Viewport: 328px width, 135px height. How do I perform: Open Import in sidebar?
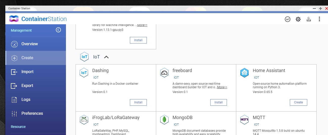click(36, 72)
